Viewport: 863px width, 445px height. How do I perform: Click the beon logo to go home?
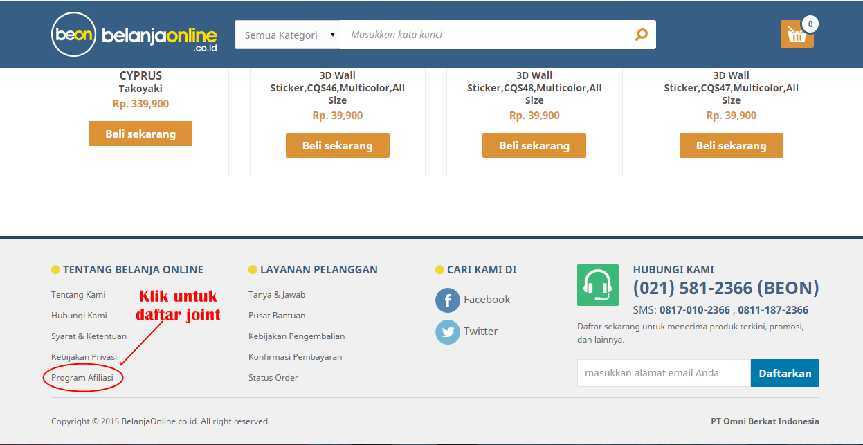(72, 34)
